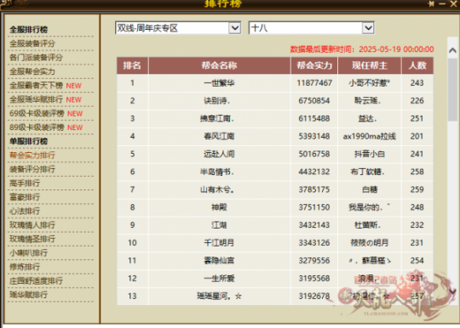The width and height of the screenshot is (460, 328).
Task: Click the scrollbar down arrow
Action: [x=452, y=291]
